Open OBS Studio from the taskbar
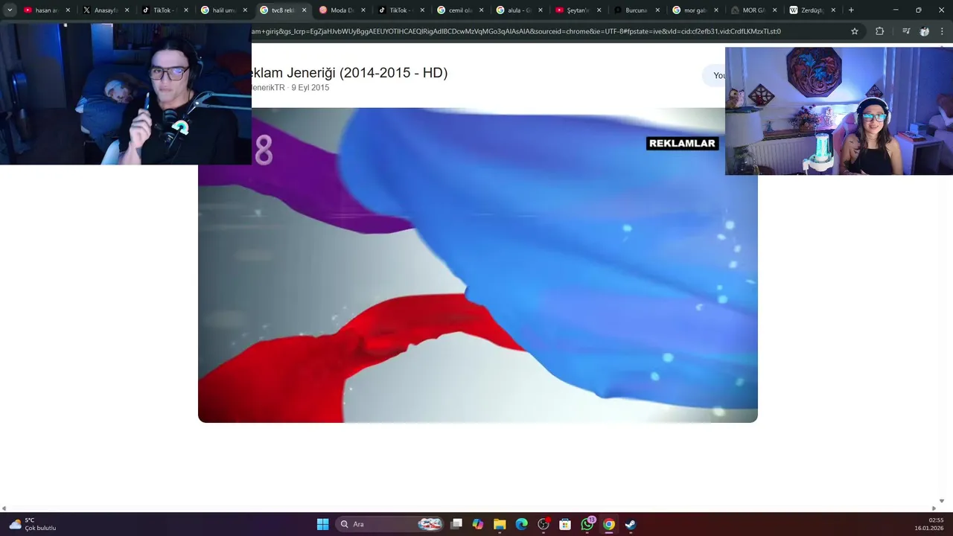The image size is (953, 536). (x=544, y=524)
